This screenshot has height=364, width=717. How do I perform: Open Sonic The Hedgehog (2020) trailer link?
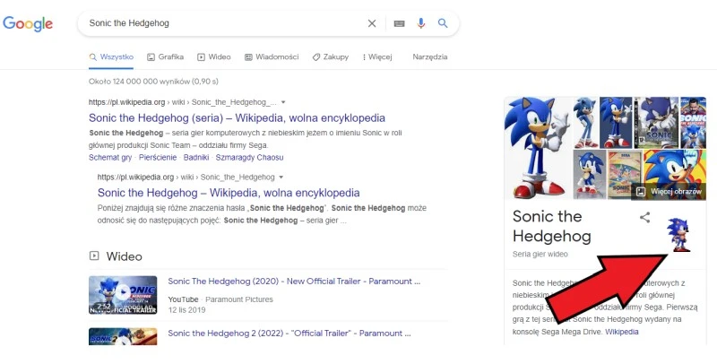294,282
